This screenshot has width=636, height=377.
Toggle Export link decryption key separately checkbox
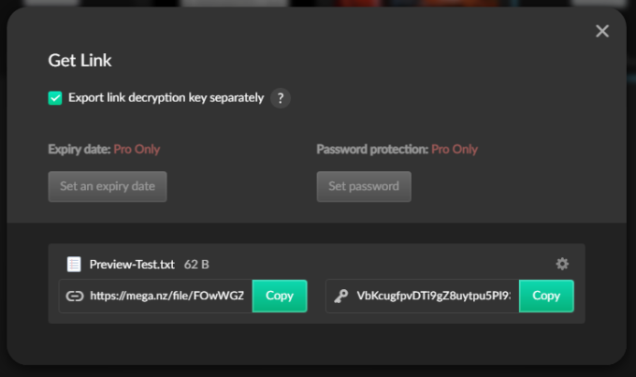[x=55, y=97]
